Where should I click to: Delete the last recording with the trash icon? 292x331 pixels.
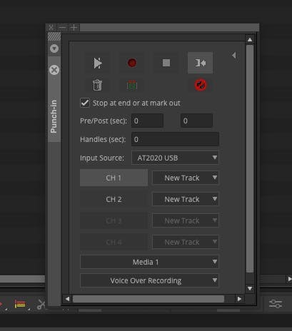coord(97,85)
